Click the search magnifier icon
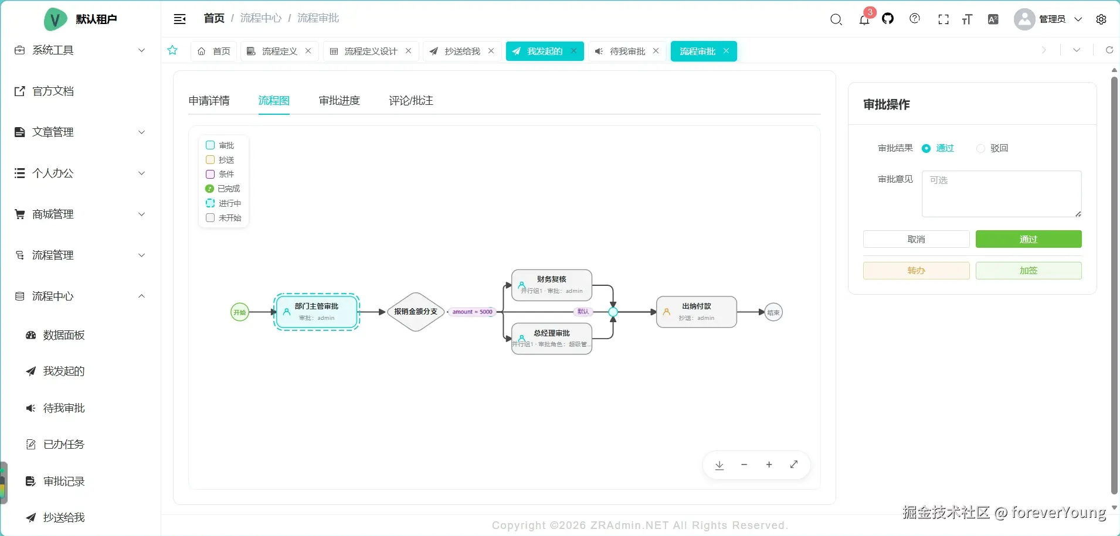Viewport: 1120px width, 536px height. coord(836,19)
